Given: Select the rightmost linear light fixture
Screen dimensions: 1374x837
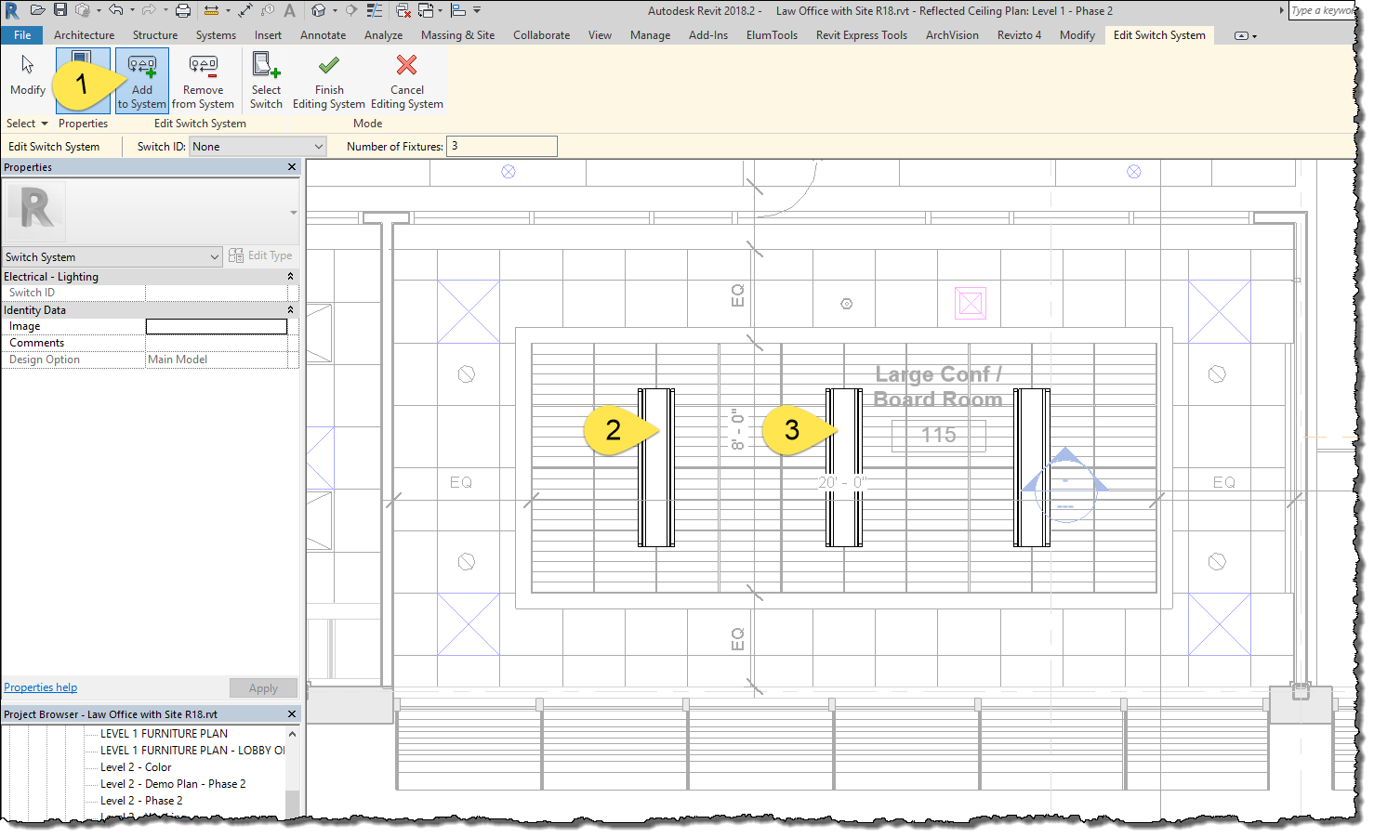Looking at the screenshot, I should [x=1032, y=467].
